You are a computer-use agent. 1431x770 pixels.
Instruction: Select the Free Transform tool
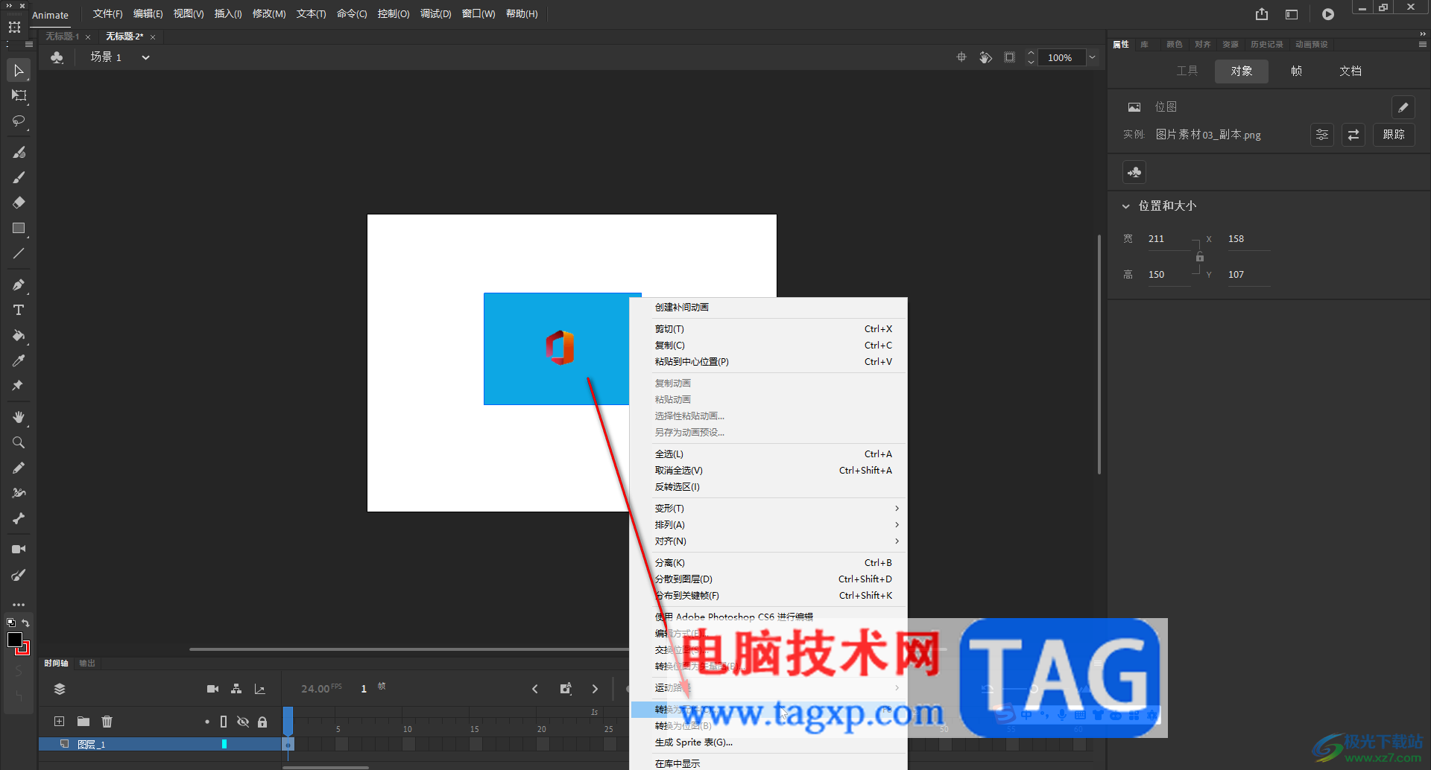pos(19,95)
